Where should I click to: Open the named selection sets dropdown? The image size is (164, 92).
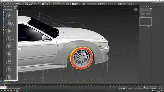click(59, 4)
